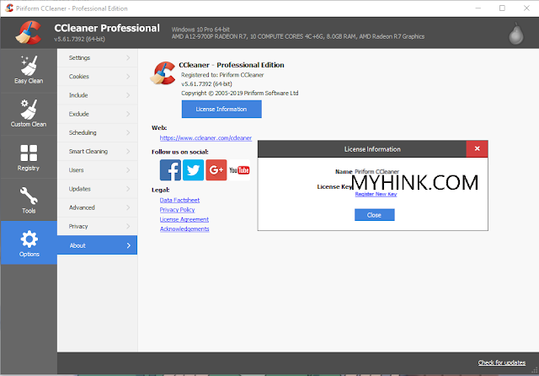Open the Cookies options page
Screen dimensions: 539x376
tap(98, 77)
